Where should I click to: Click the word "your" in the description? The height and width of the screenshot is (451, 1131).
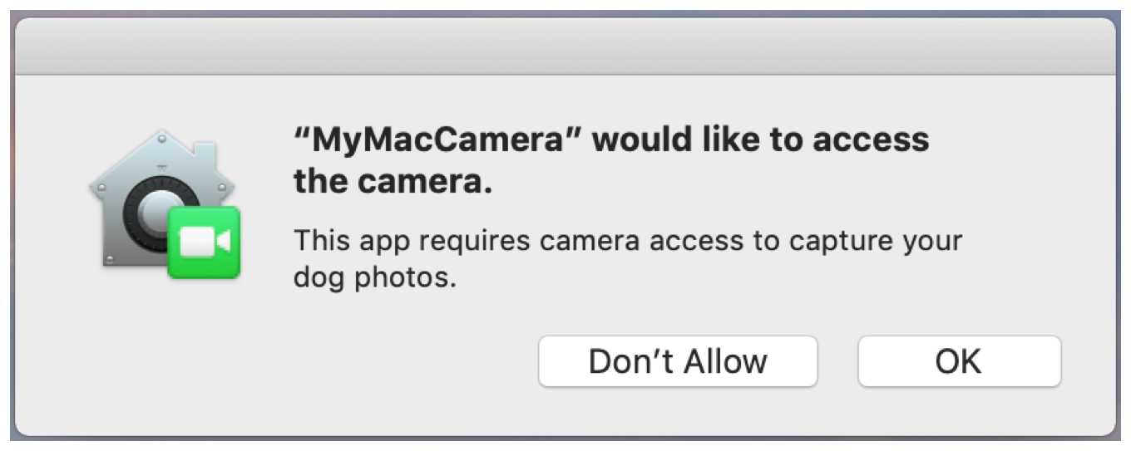tap(932, 242)
